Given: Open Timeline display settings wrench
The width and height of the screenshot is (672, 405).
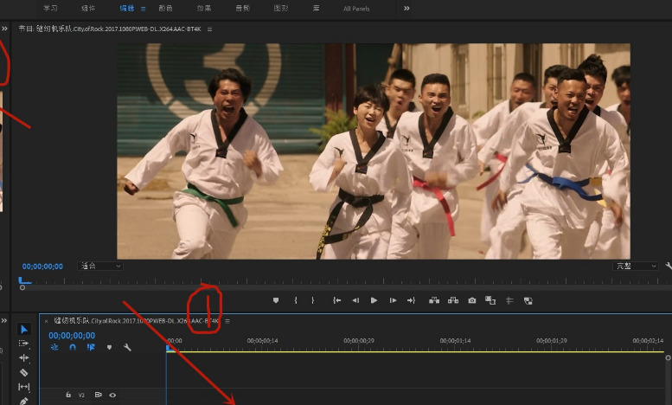Looking at the screenshot, I should click(127, 347).
